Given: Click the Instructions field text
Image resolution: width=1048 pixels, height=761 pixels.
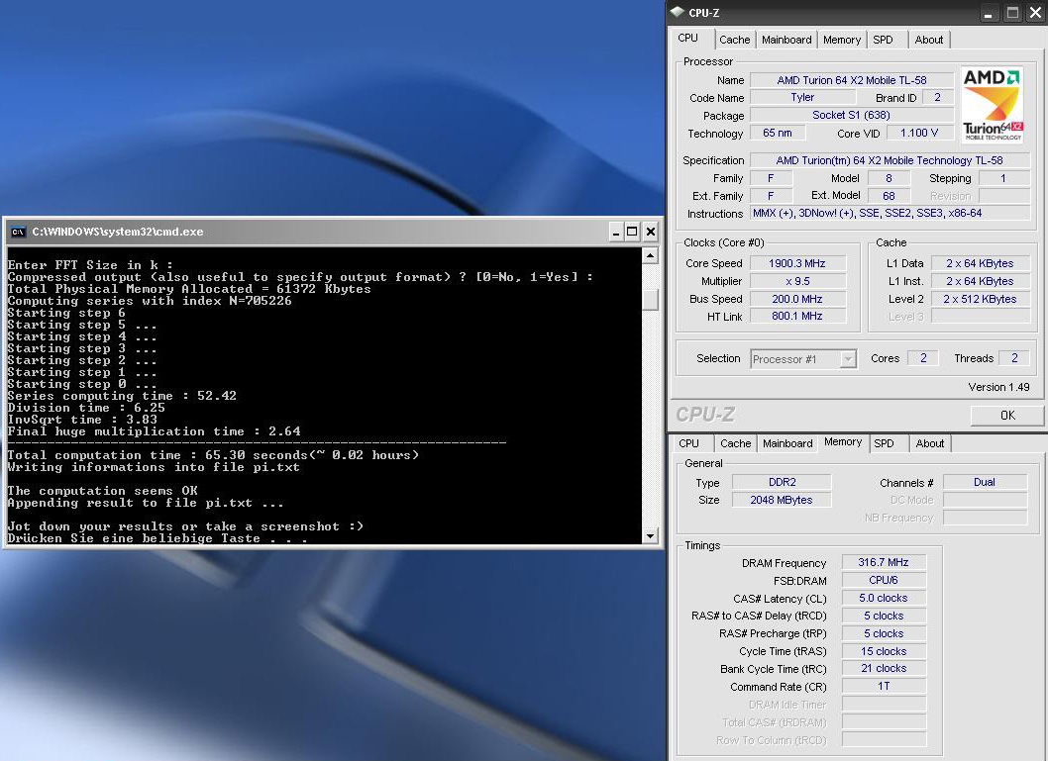Looking at the screenshot, I should (x=890, y=214).
